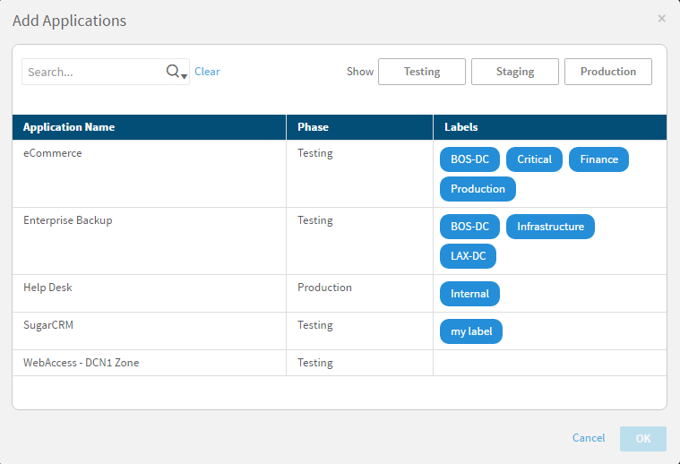680x464 pixels.
Task: Click the Critical label on eCommerce
Action: [534, 159]
